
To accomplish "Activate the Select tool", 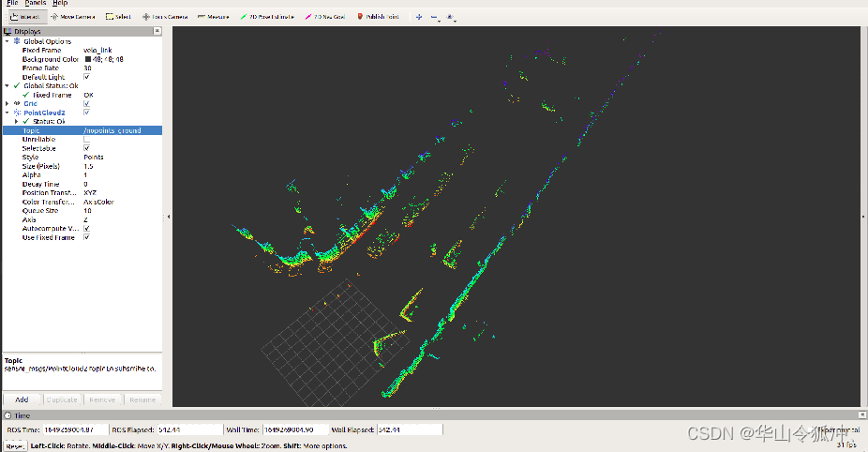I will 118,17.
